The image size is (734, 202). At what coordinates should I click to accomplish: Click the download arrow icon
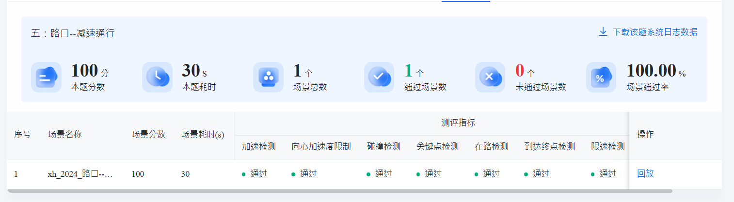click(x=603, y=32)
